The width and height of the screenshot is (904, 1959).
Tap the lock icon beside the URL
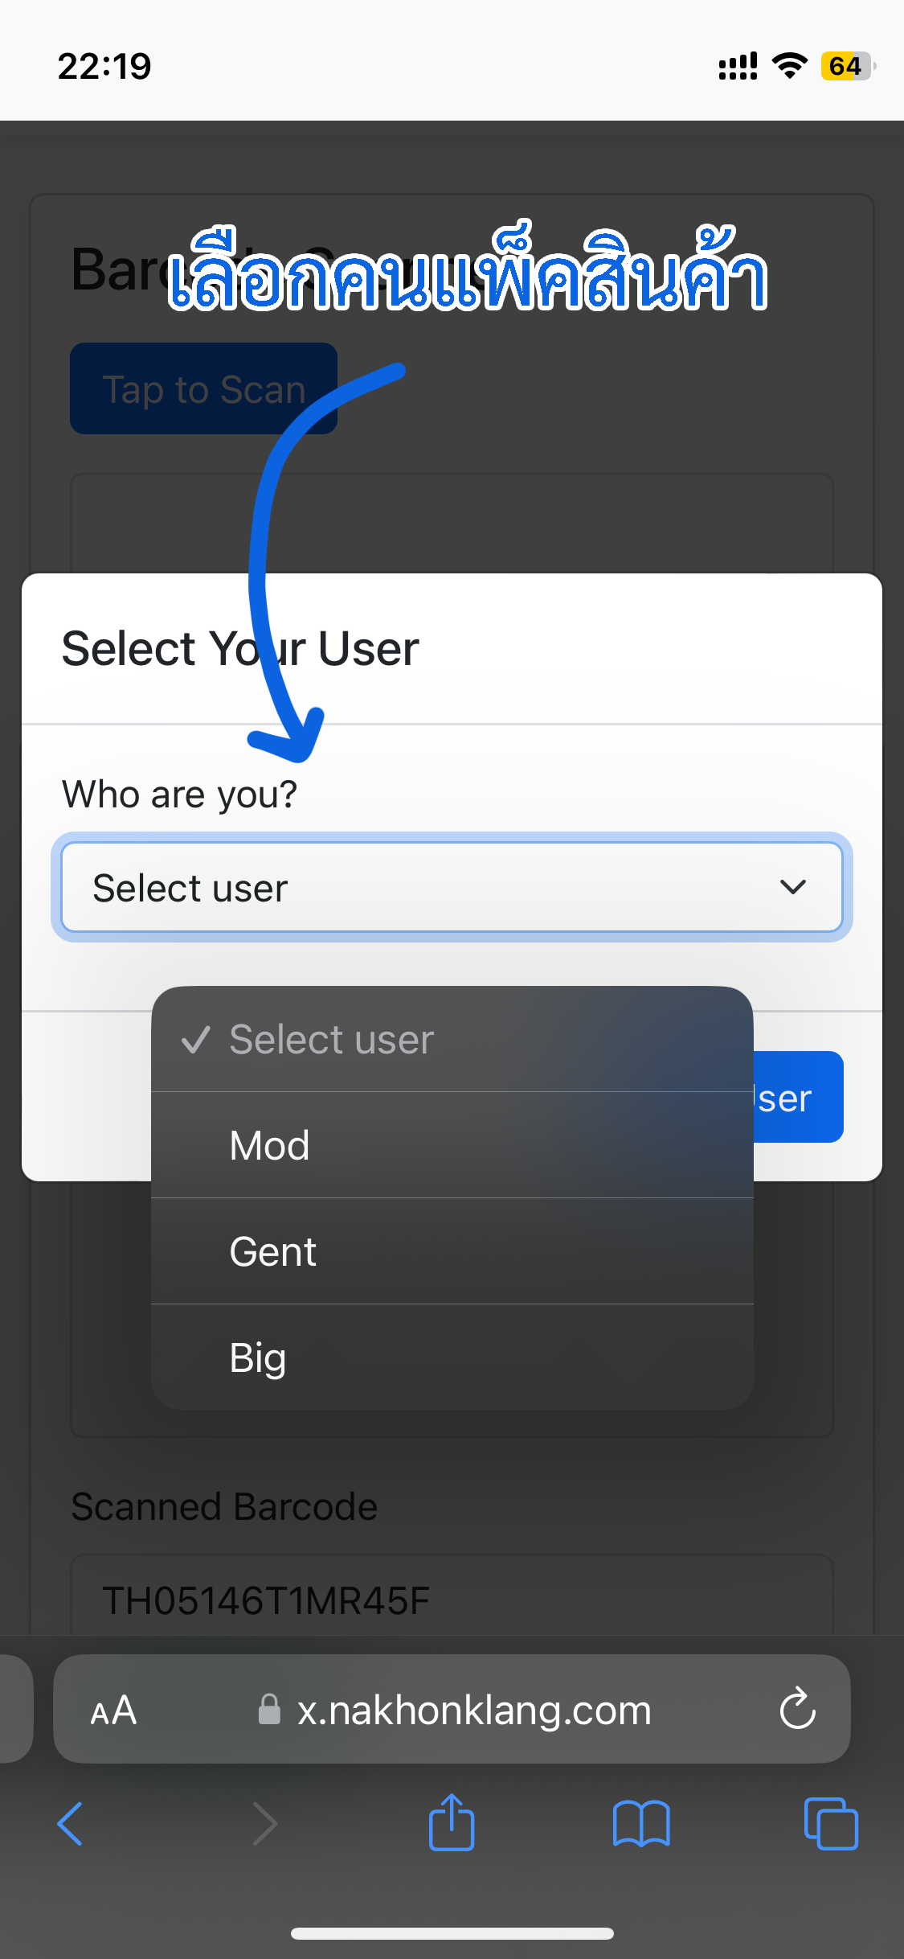[269, 1710]
